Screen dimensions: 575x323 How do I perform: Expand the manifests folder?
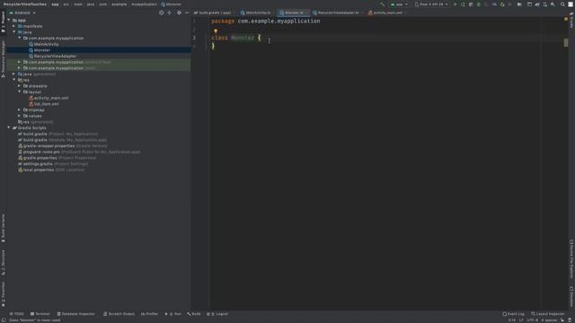point(14,26)
